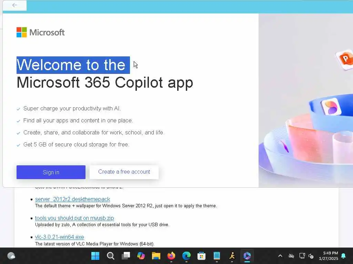Image resolution: width=353 pixels, height=264 pixels.
Task: Open the clock and date flyout
Action: coord(329,256)
